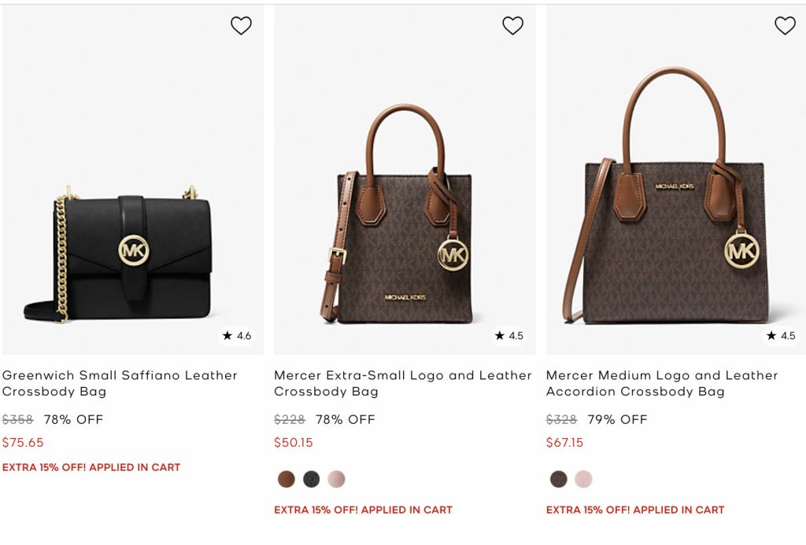806x545 pixels.
Task: Open star rating on Mercer Extra-Small bag
Action: (508, 336)
